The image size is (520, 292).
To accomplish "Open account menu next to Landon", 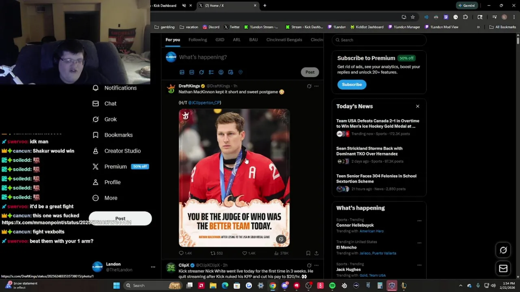I will (x=153, y=267).
